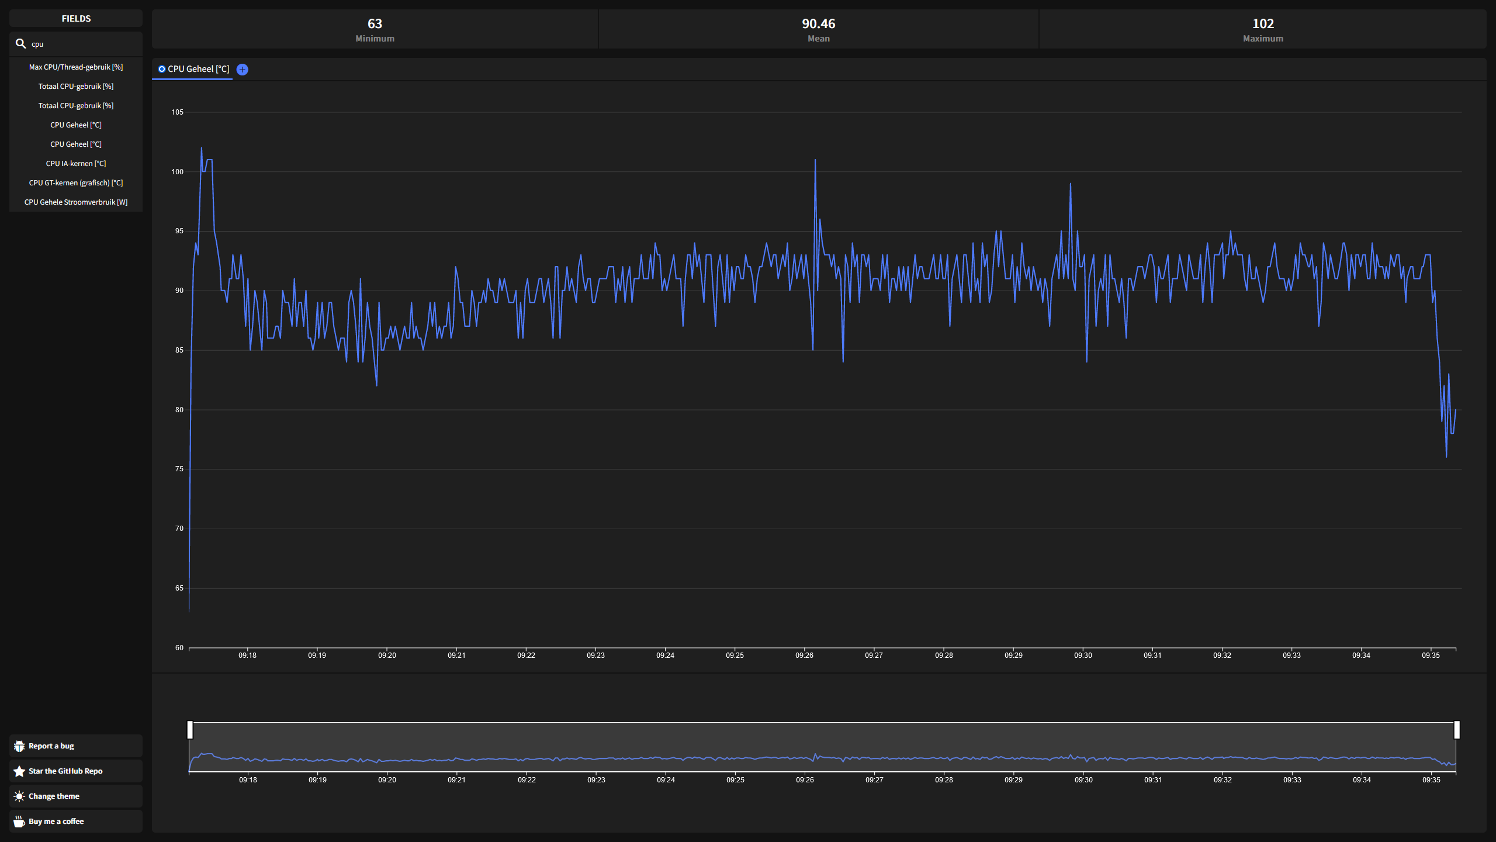Select CPU GT-kernen (grafisch) field

pyautogui.click(x=76, y=183)
